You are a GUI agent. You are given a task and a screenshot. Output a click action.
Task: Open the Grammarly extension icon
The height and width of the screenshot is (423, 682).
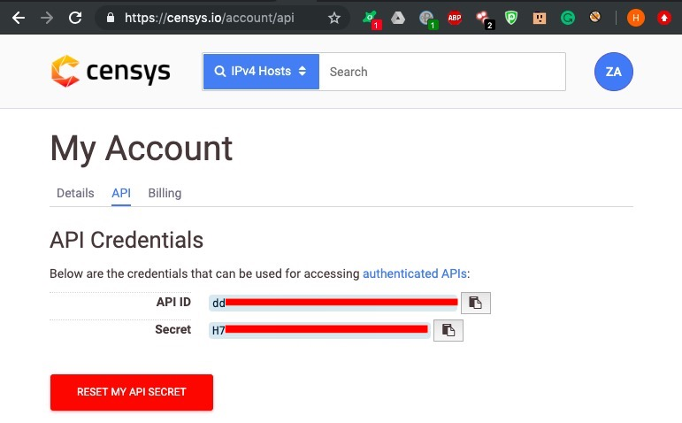[x=568, y=18]
